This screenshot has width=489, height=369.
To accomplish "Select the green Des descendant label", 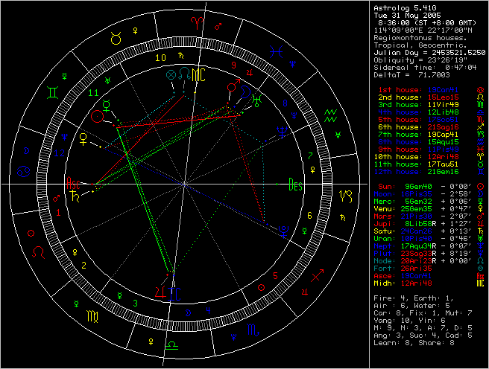I will [x=295, y=185].
